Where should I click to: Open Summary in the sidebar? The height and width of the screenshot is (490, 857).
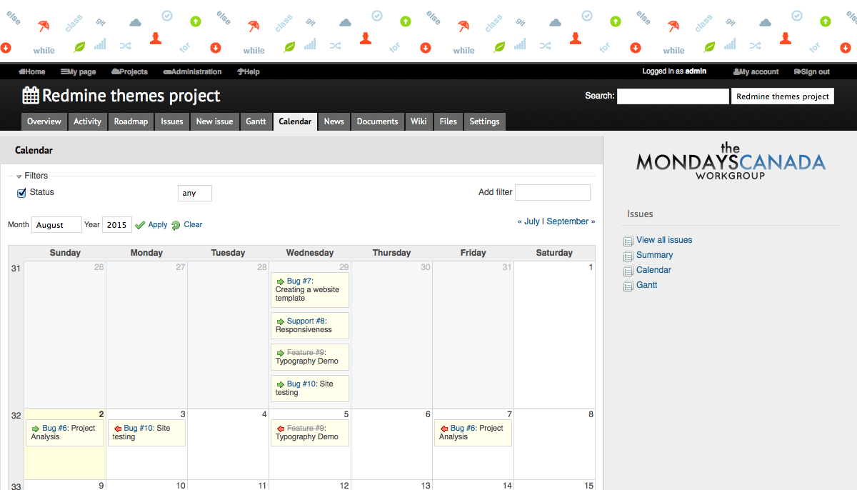654,255
